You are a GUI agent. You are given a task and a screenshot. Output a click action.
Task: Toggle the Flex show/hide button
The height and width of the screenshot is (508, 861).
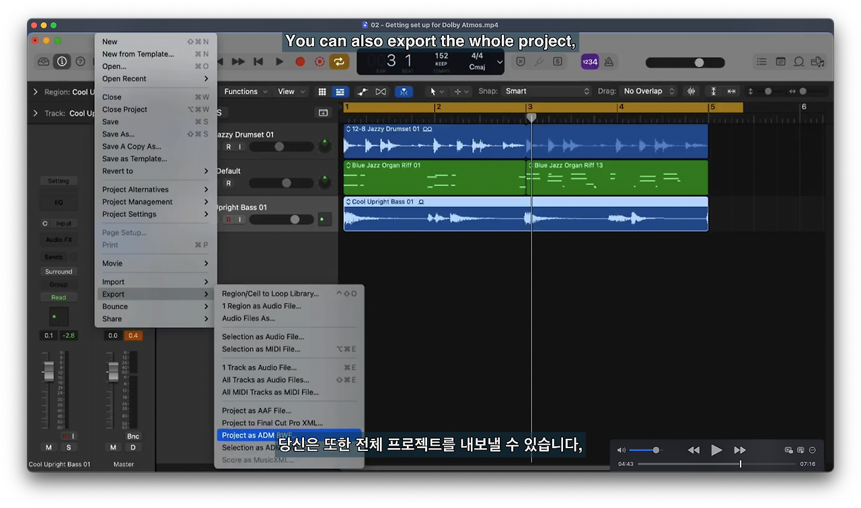381,91
